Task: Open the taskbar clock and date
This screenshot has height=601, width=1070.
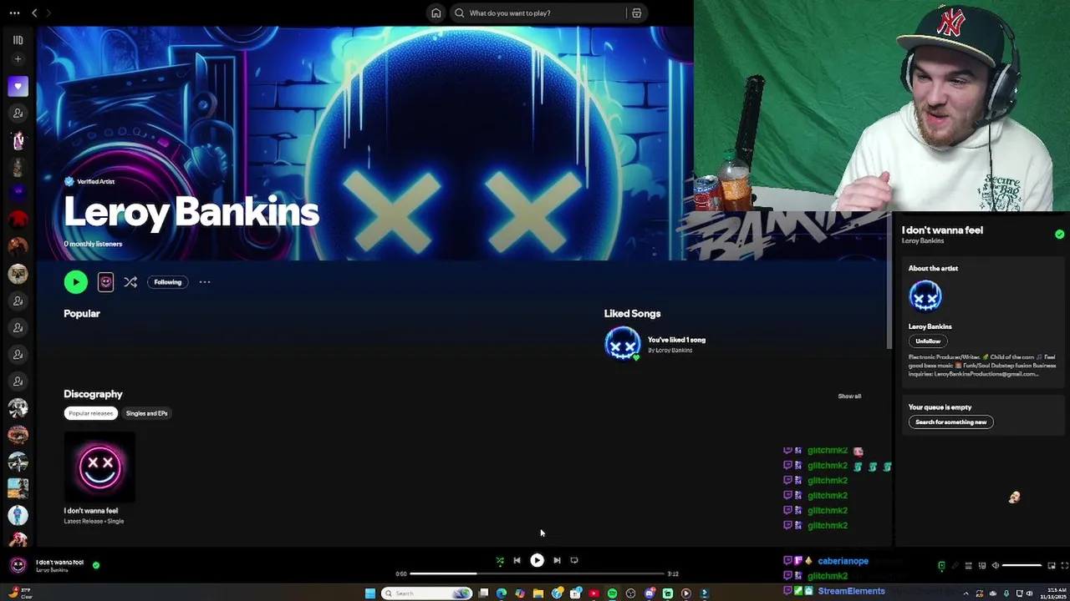Action: tap(1052, 593)
